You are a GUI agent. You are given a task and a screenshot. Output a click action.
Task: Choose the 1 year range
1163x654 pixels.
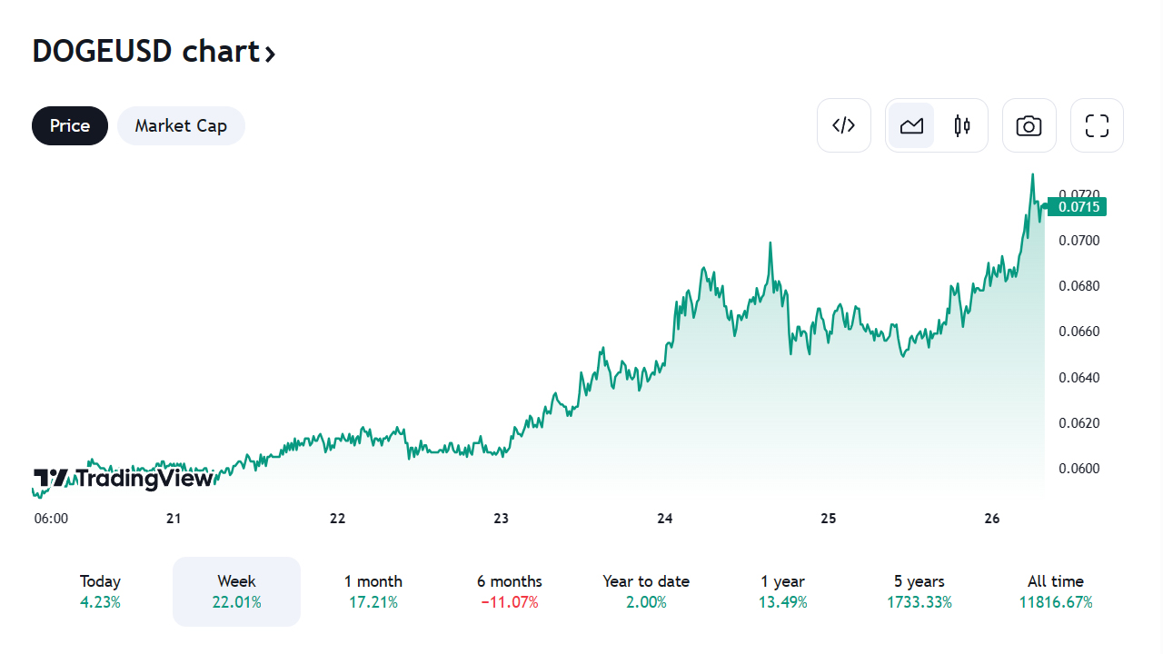(x=782, y=591)
